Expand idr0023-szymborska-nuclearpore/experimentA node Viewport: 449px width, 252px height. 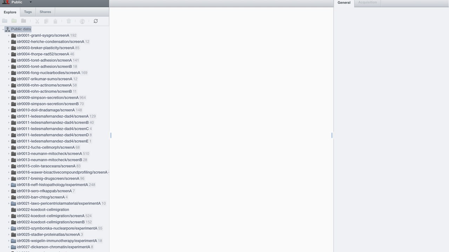9,228
